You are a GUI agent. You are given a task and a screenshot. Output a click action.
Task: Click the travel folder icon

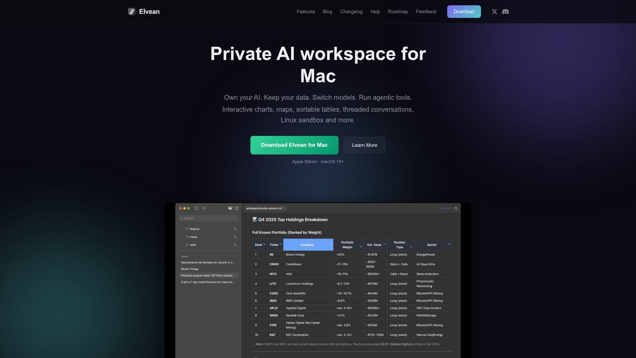click(187, 237)
